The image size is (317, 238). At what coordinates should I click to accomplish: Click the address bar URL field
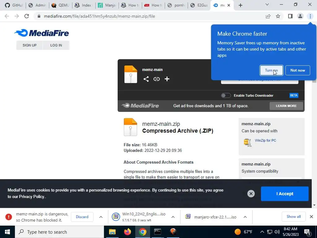[x=150, y=16]
